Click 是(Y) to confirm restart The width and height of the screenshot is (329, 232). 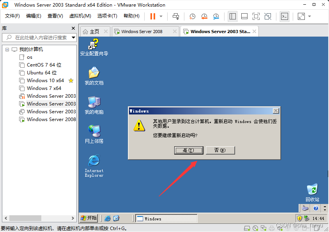tap(189, 150)
